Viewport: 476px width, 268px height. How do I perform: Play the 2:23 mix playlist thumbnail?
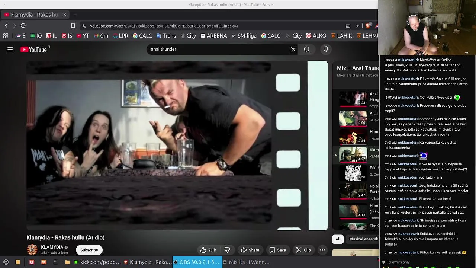(x=353, y=99)
